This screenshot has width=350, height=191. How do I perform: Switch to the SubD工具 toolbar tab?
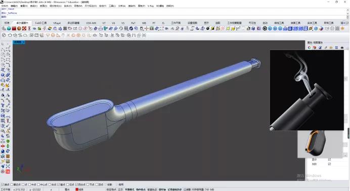coord(41,23)
